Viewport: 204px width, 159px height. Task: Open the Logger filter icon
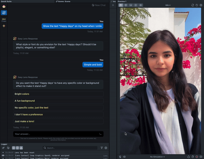coord(102,148)
